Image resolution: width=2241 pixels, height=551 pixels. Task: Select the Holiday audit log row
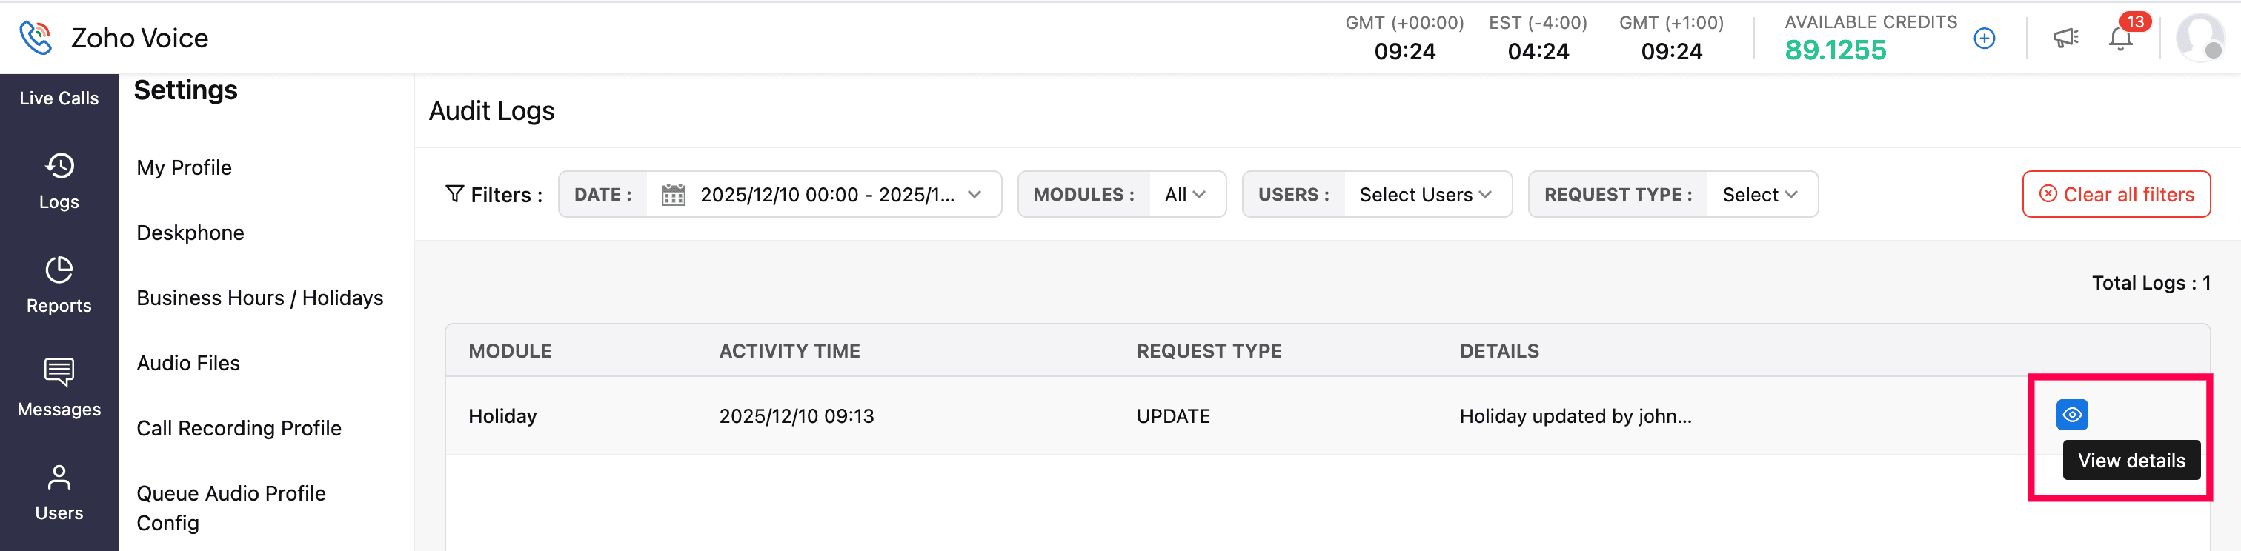(x=957, y=416)
